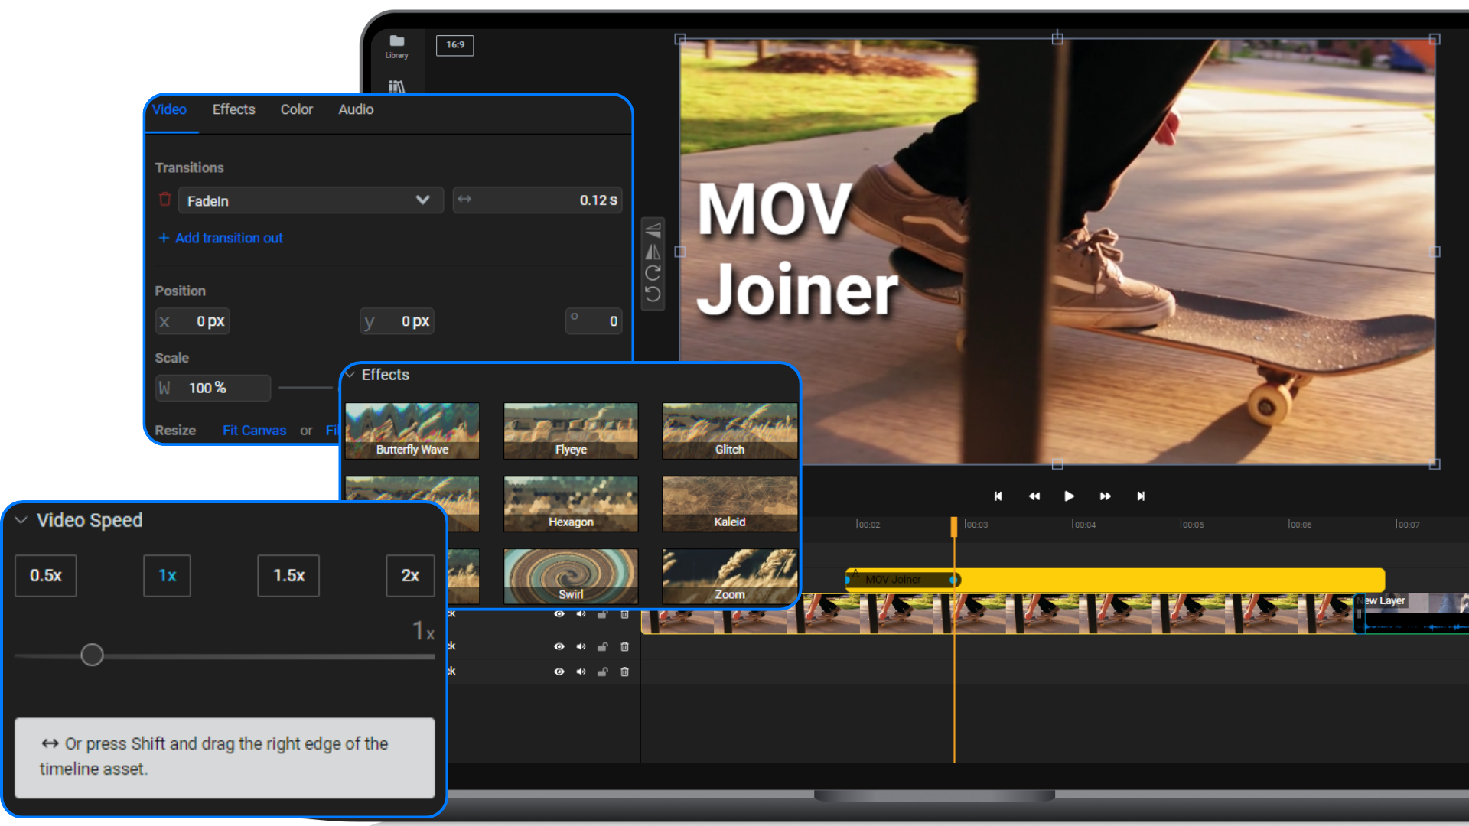Switch to the Color tab

point(296,109)
